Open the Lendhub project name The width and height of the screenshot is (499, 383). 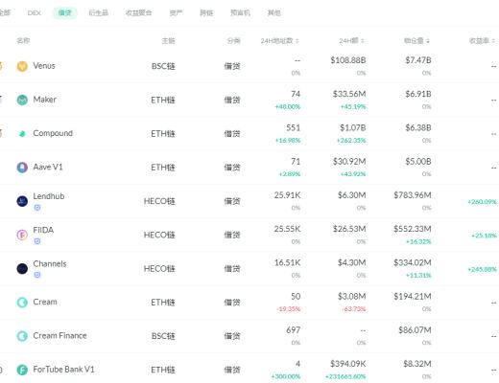[x=49, y=196]
